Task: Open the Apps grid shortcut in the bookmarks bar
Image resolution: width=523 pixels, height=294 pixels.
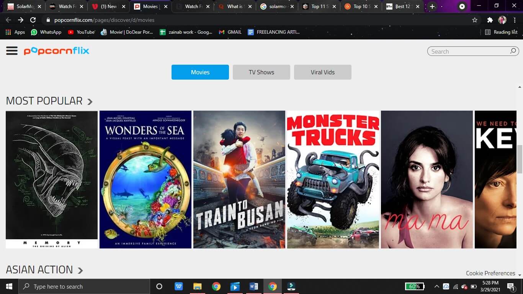Action: pos(15,32)
